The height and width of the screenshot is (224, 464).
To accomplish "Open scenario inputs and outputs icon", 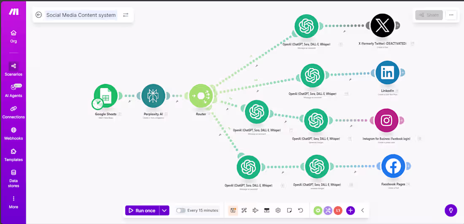I will [267, 211].
